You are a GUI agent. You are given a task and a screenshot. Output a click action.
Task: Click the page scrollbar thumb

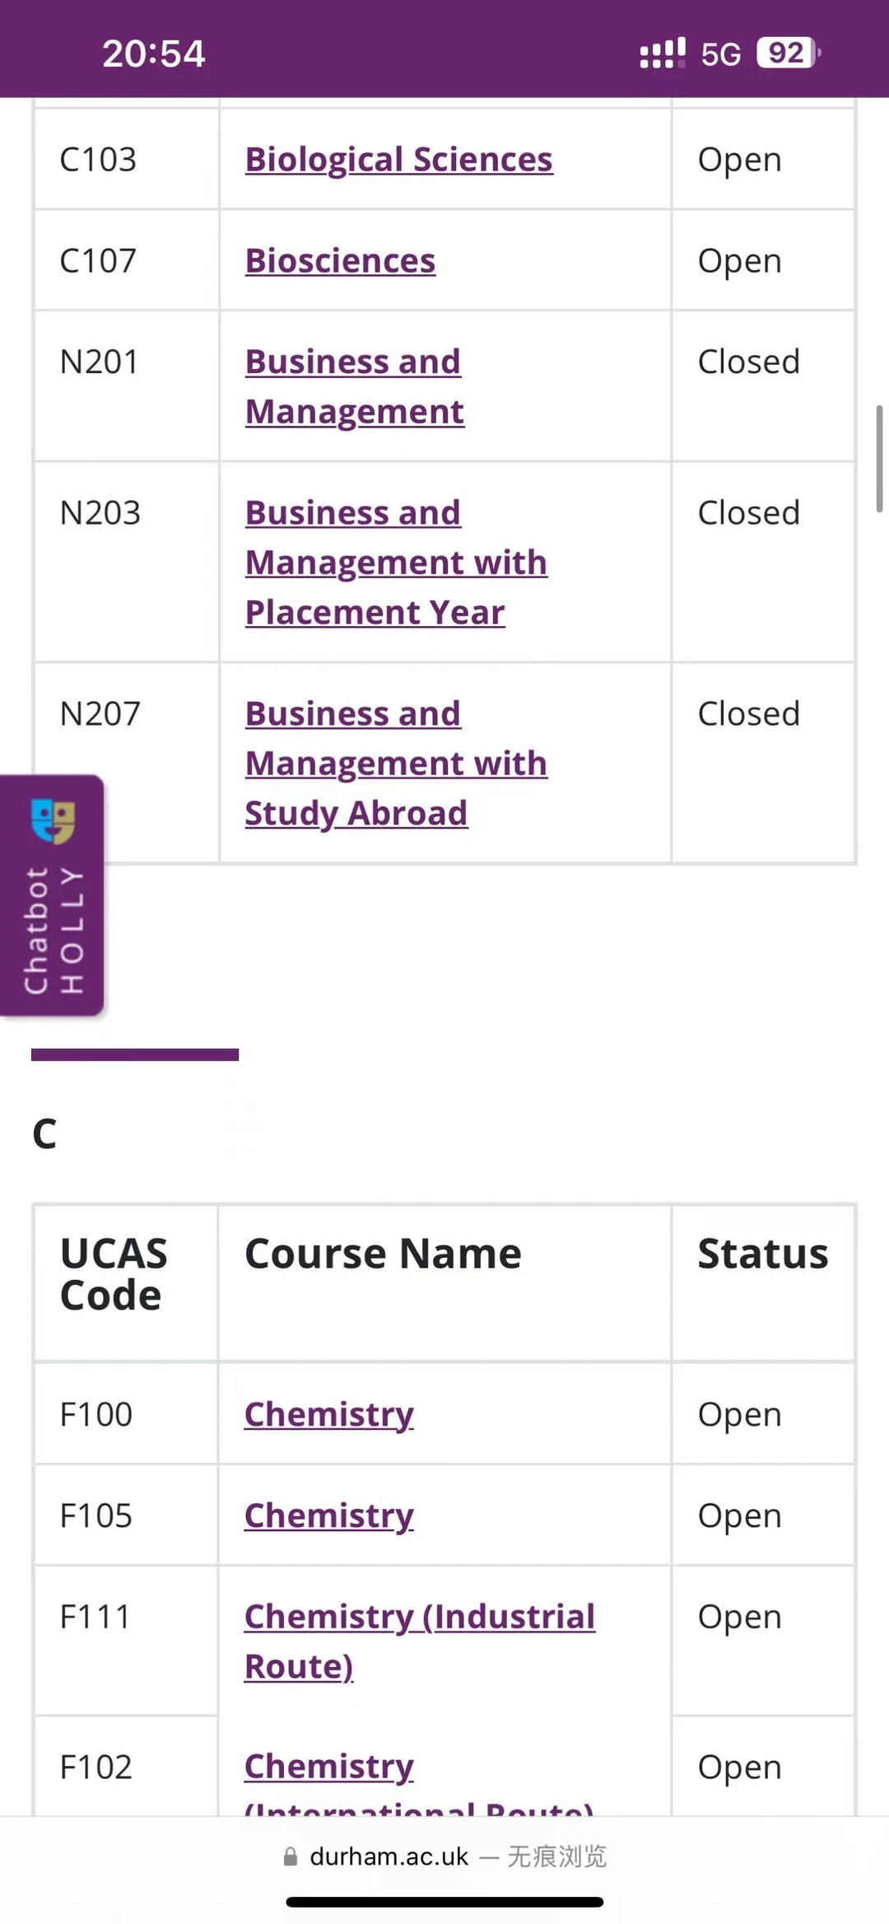(879, 459)
